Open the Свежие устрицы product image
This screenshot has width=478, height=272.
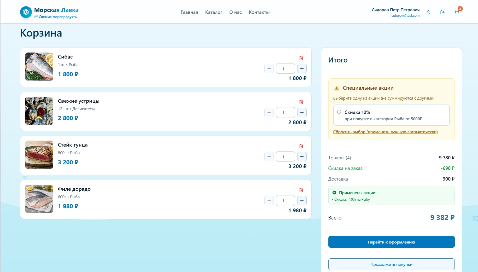click(39, 111)
